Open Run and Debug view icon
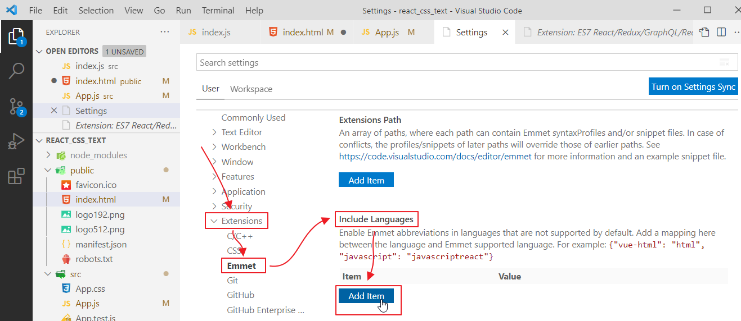 [x=16, y=141]
